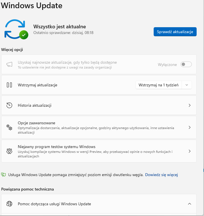Follow the Dowiedz się więcej link
The width and height of the screenshot is (204, 216).
coord(161,175)
